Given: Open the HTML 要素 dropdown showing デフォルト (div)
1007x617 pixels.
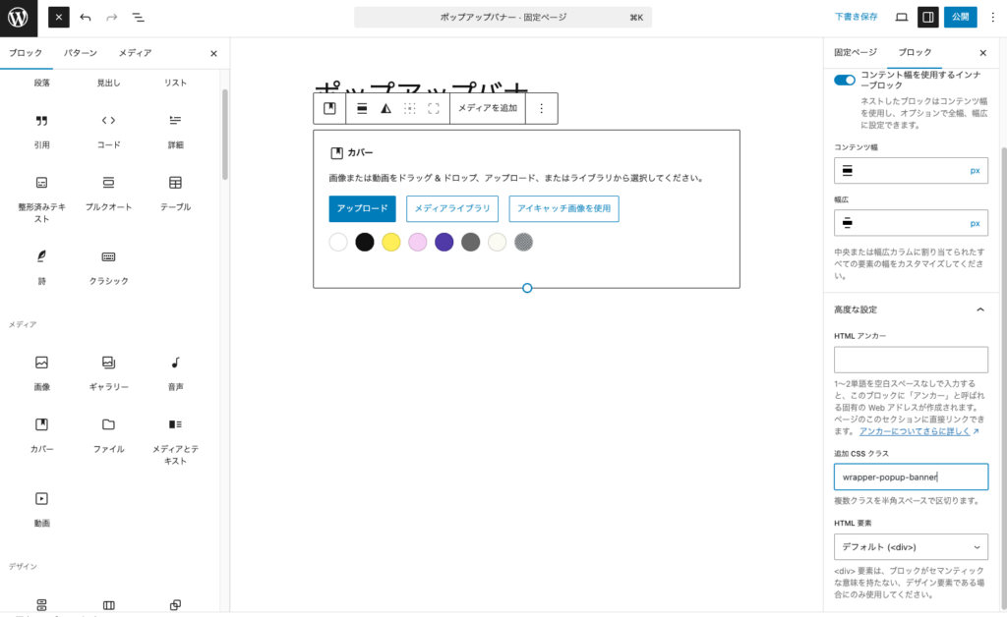Looking at the screenshot, I should click(911, 547).
